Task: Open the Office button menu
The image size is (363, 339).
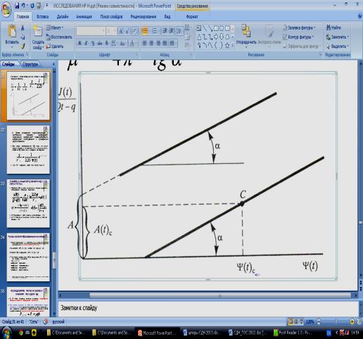Action: coord(6,10)
